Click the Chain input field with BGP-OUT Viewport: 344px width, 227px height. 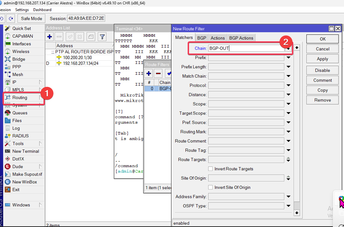click(244, 48)
